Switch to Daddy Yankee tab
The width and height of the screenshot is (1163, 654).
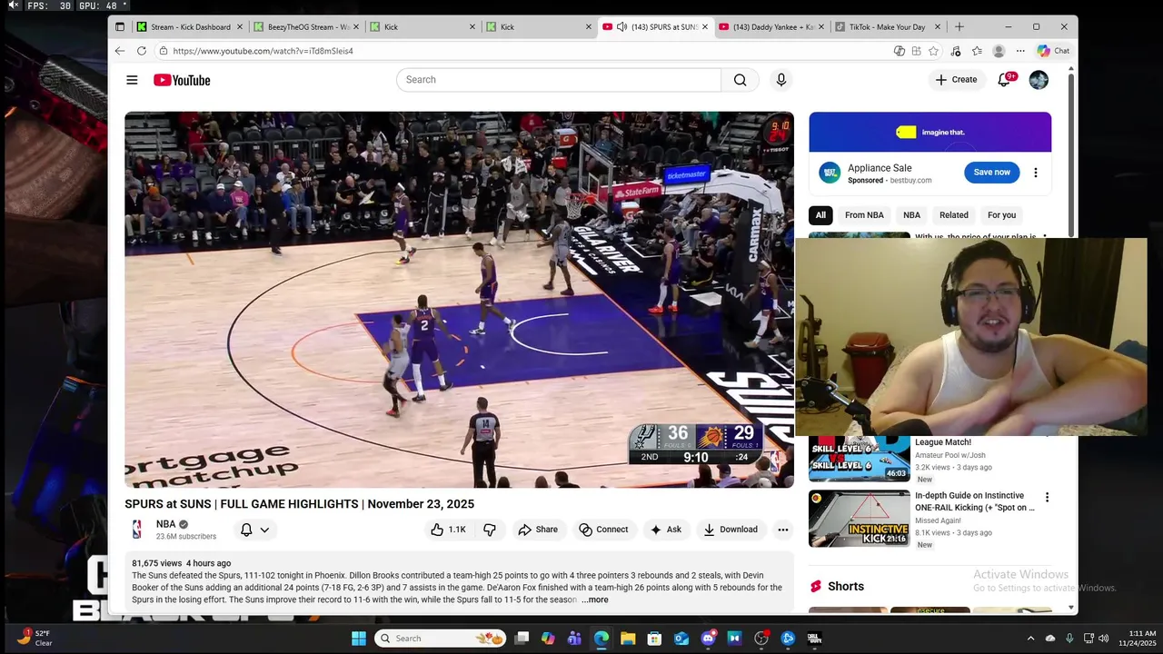(772, 27)
